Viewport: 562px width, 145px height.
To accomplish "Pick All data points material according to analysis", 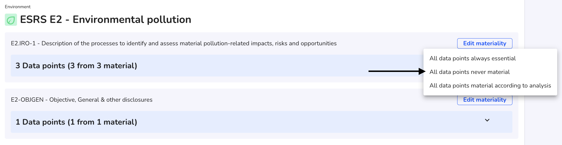I will (490, 86).
